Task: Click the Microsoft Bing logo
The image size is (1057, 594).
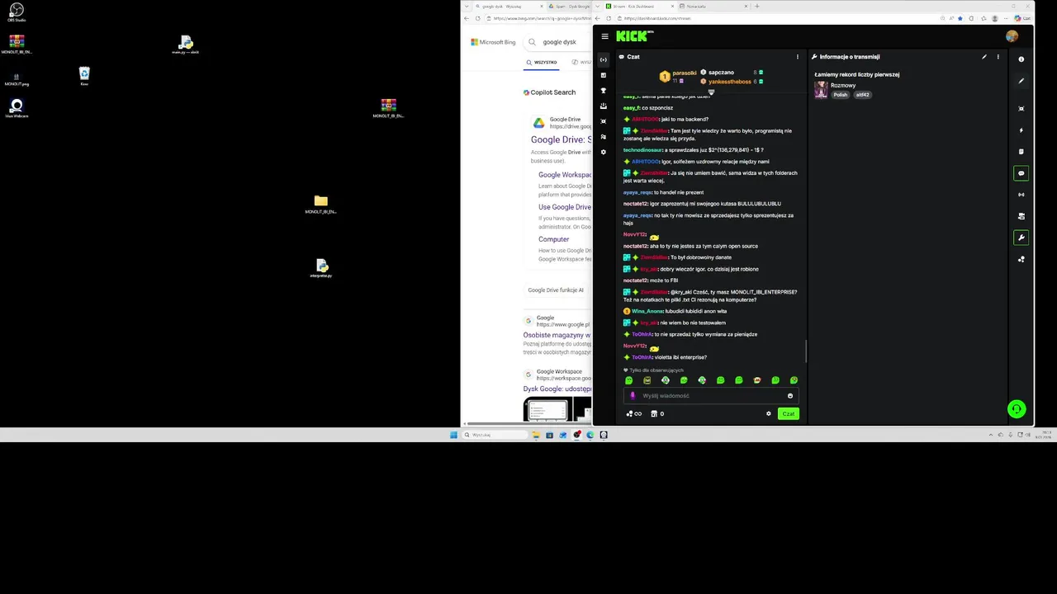Action: (493, 42)
